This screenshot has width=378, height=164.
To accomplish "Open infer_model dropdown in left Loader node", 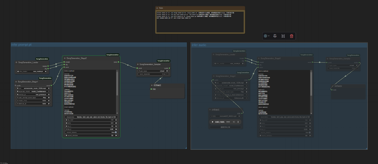I will pyautogui.click(x=32, y=71).
